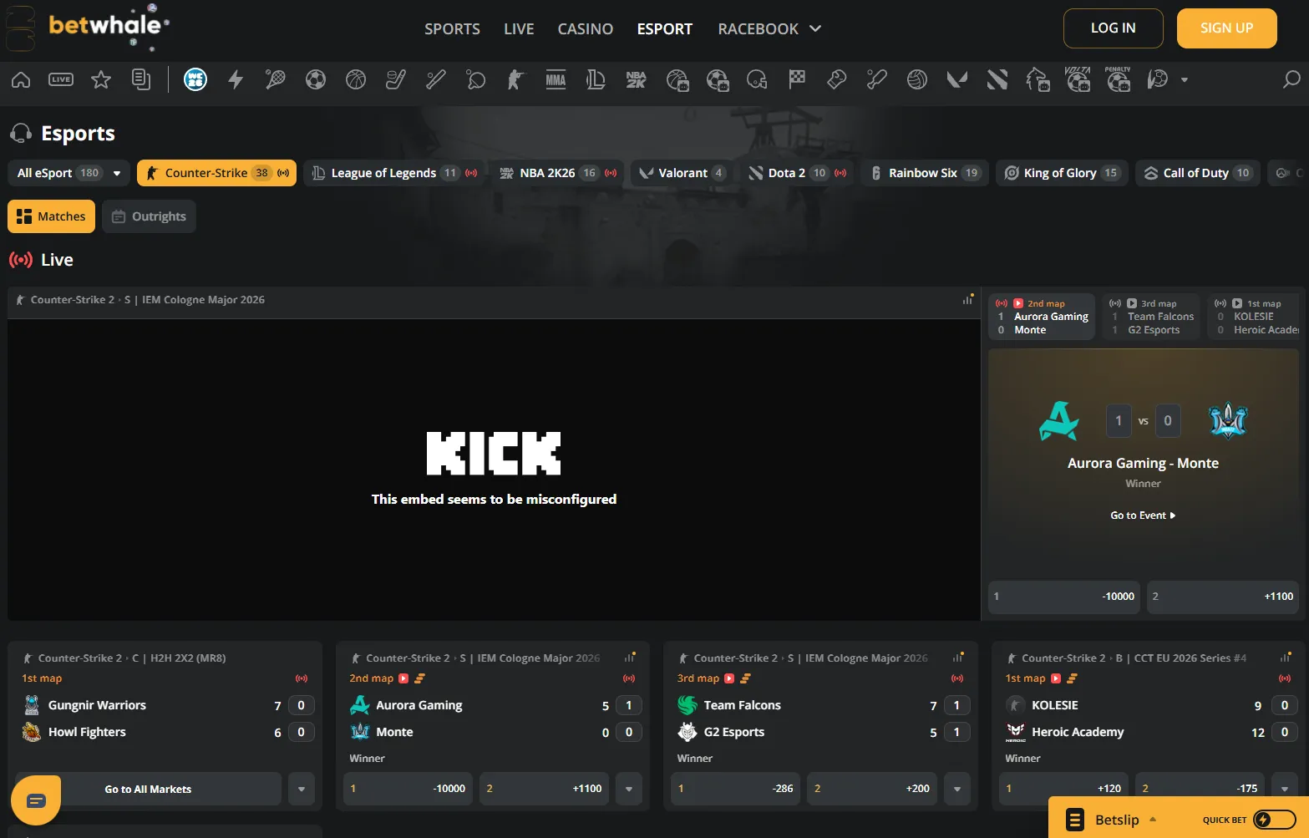Screen dimensions: 1309x838
Task: Click the SIGN UP button
Action: coord(1227,28)
